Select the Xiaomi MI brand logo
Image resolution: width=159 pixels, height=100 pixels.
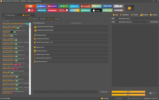tap(30, 6)
